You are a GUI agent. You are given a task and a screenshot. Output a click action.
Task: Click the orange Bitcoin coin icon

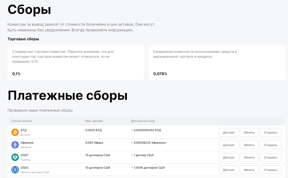(15, 132)
